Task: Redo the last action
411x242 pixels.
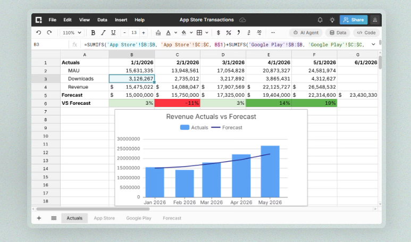Action: point(49,32)
